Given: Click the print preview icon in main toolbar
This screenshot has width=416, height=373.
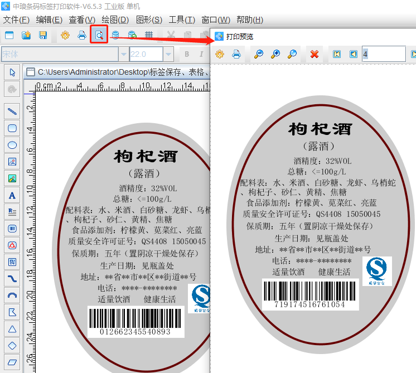Looking at the screenshot, I should click(99, 35).
